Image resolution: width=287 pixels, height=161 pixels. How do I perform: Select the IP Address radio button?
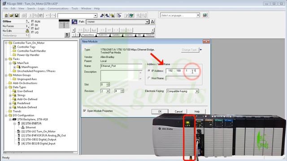(149, 71)
